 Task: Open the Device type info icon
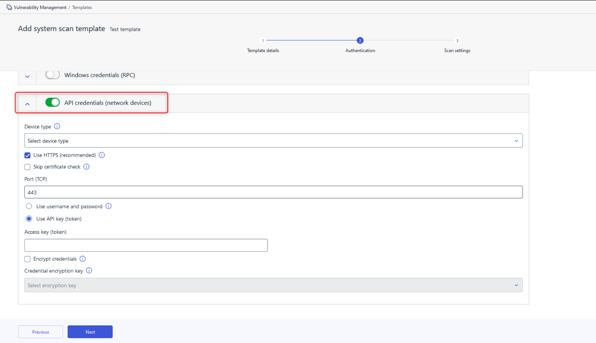[x=57, y=126]
